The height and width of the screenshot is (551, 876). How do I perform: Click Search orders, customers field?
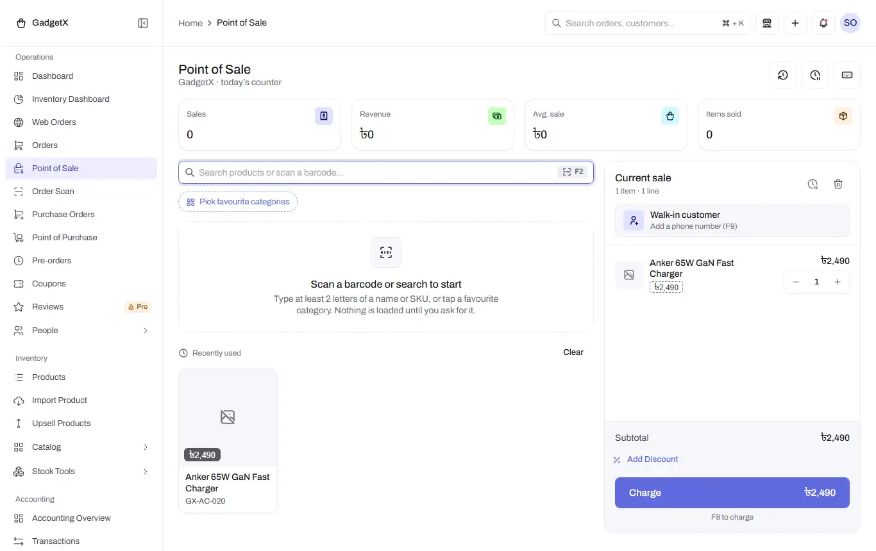(648, 23)
